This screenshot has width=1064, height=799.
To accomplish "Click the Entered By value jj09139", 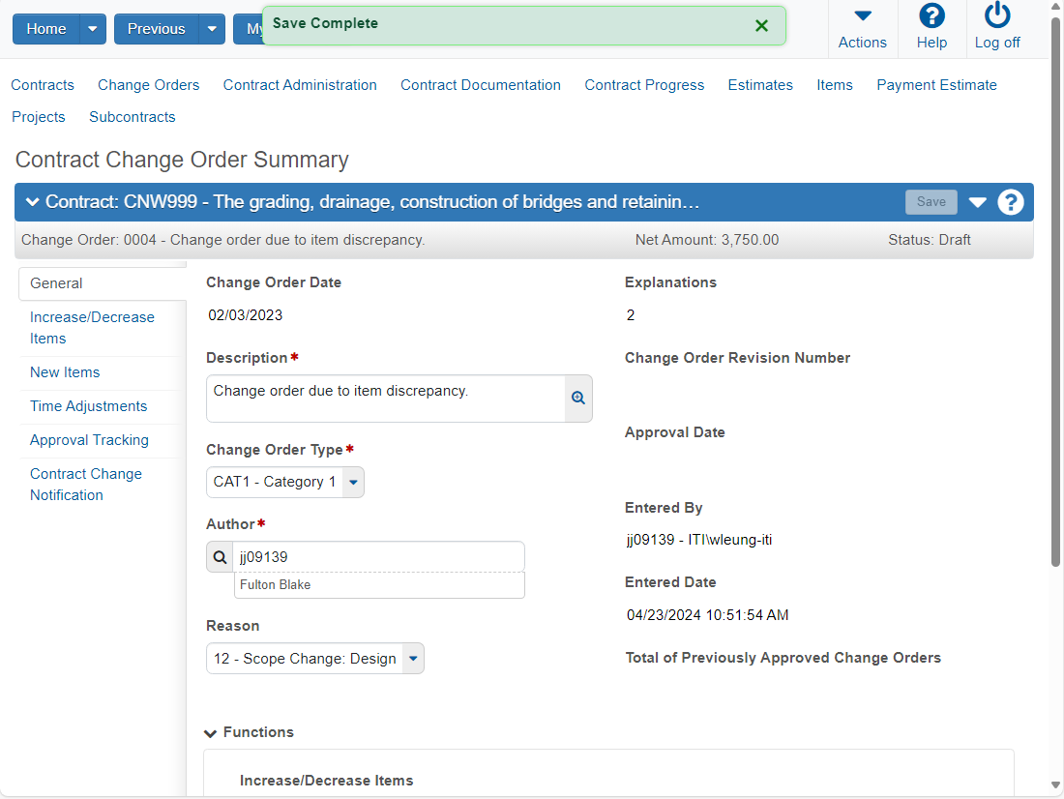I will [699, 541].
